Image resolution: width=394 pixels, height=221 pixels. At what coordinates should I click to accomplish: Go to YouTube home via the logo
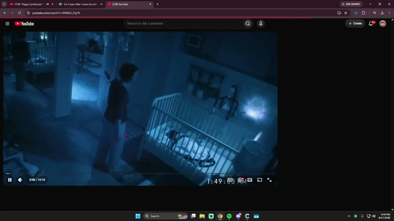point(24,24)
